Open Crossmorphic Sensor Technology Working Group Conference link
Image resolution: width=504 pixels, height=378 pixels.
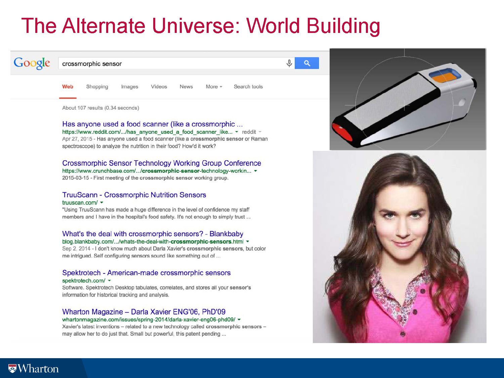point(162,163)
